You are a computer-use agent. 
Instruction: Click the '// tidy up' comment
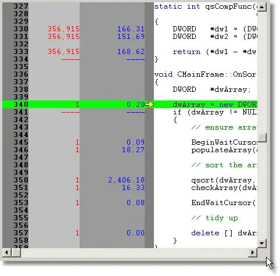point(215,218)
